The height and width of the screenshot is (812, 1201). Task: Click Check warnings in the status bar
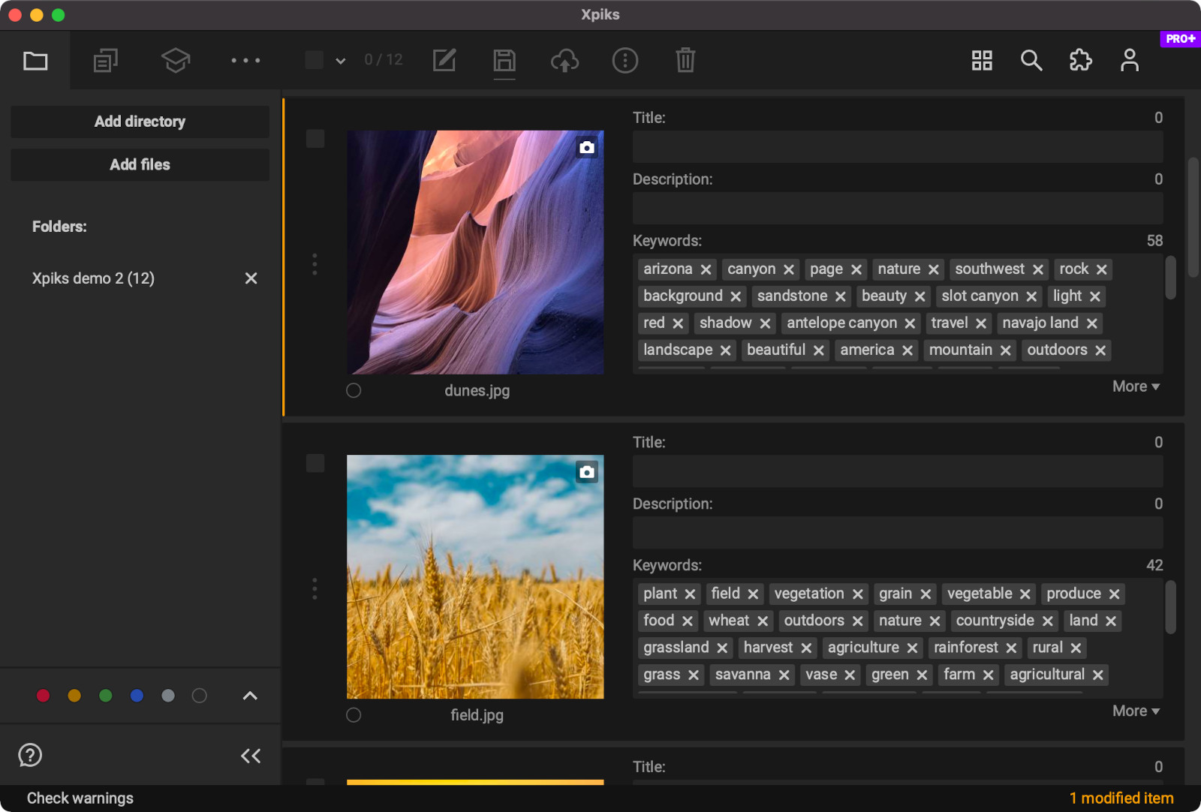point(80,798)
